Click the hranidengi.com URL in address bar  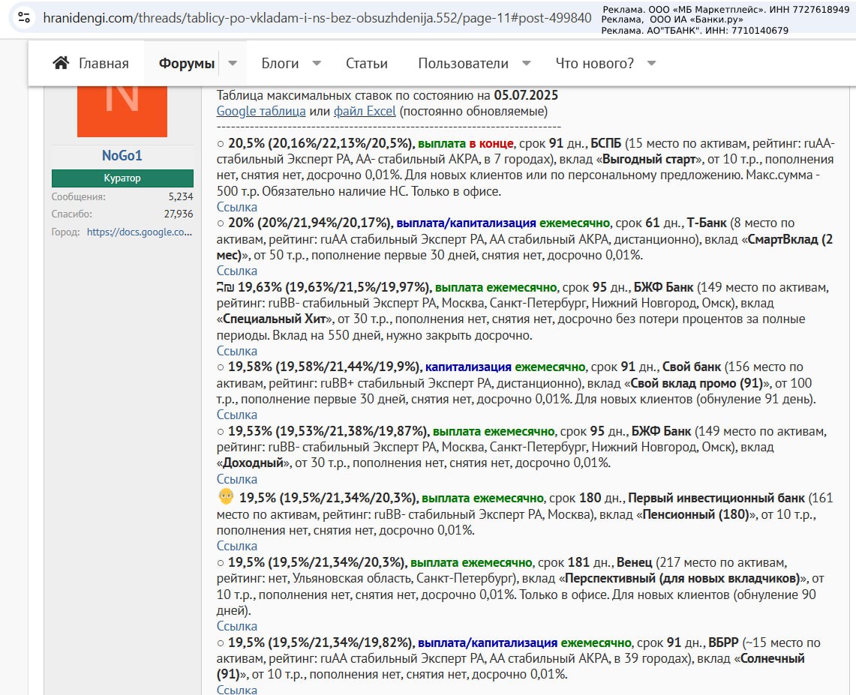tap(317, 18)
